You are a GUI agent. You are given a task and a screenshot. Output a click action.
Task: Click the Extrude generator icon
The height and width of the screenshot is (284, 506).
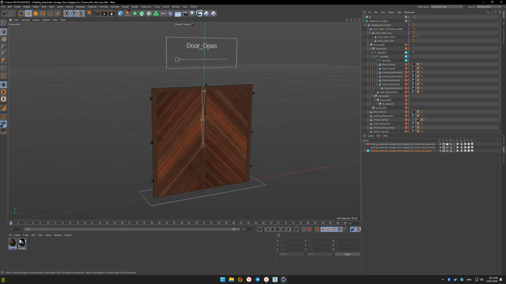click(142, 13)
